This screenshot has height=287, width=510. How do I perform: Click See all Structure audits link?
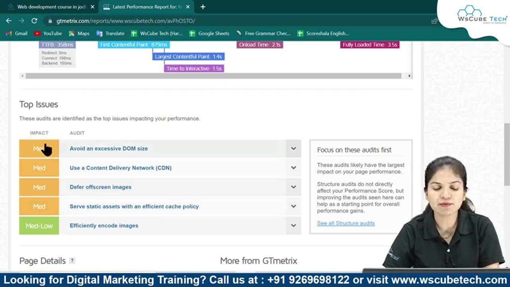point(346,223)
